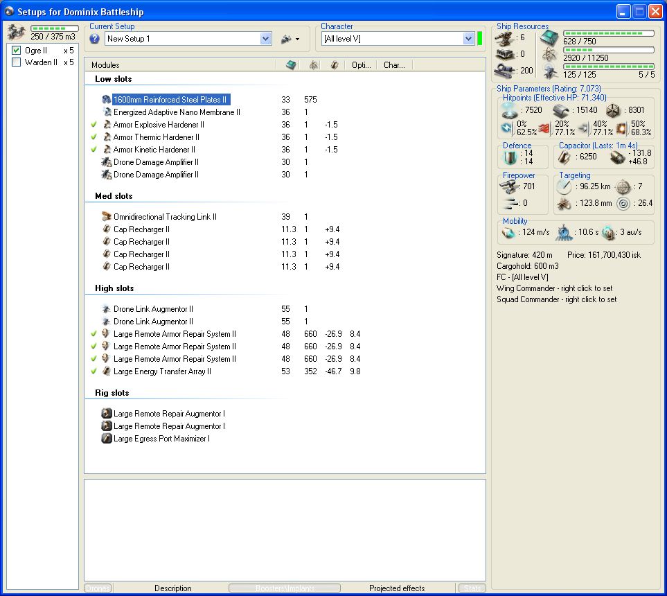Toggle the Armor Explosive Hardener II active checkmark
The image size is (667, 596).
click(94, 125)
